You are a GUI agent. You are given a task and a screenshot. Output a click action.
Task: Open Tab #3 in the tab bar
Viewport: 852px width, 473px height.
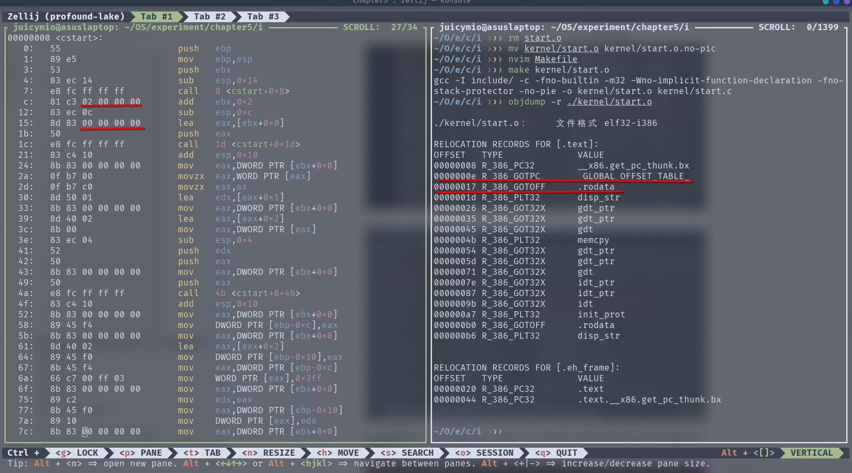(263, 16)
